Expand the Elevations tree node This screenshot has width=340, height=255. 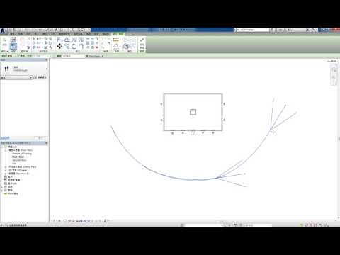(6, 174)
